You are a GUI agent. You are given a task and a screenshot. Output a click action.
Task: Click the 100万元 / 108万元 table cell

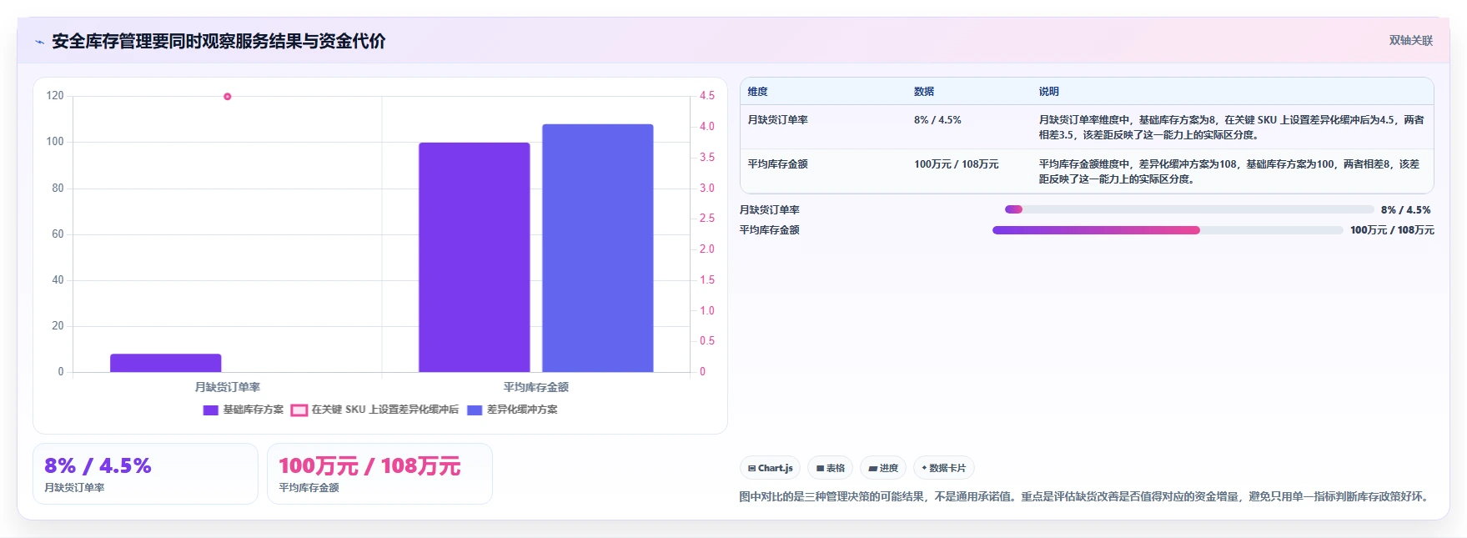pyautogui.click(x=957, y=164)
